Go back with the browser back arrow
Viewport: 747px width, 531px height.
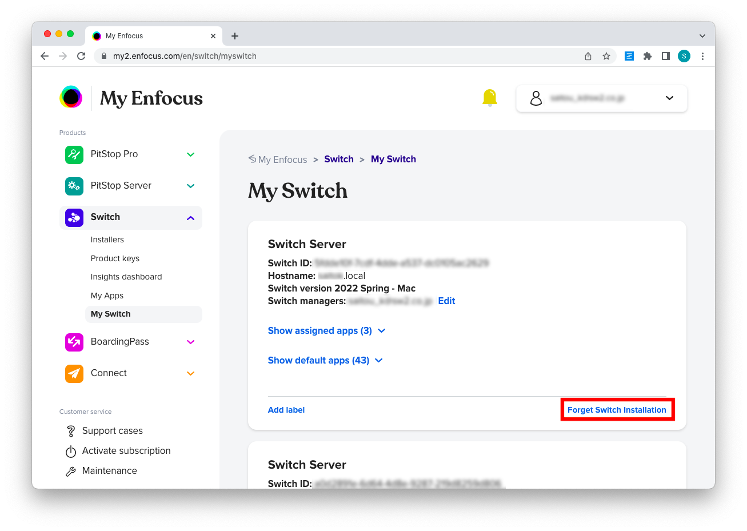[x=45, y=56]
